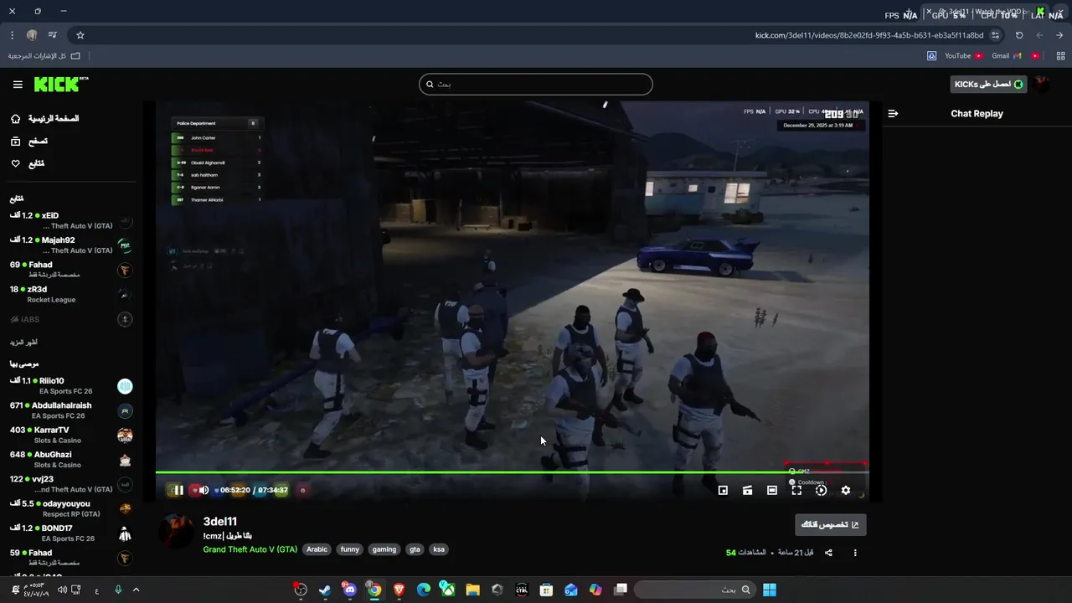Open site information icon in address bar
The height and width of the screenshot is (603, 1072).
coord(995,35)
